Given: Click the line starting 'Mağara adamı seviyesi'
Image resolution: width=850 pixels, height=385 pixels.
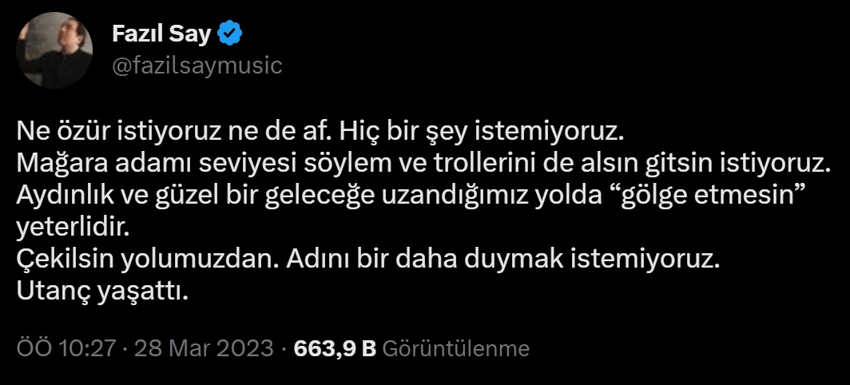Looking at the screenshot, I should click(x=424, y=165).
